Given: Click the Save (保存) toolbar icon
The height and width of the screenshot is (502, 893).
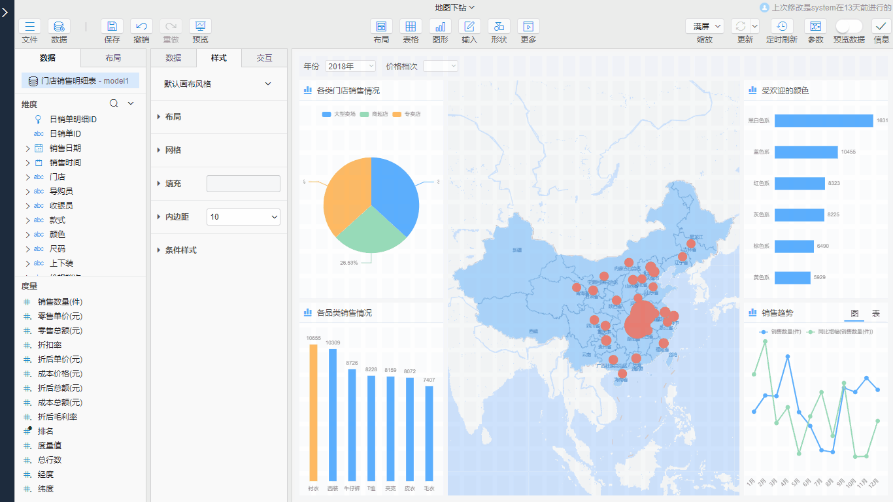Looking at the screenshot, I should pyautogui.click(x=112, y=27).
